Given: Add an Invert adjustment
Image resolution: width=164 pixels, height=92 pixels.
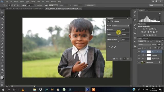Looking at the screenshot, I should click(144, 35).
